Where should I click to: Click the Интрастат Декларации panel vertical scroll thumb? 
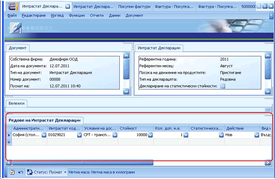268,69
